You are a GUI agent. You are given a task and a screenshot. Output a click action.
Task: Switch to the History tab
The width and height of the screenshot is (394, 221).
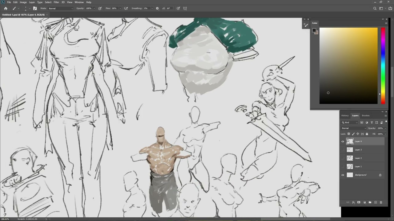click(x=345, y=115)
